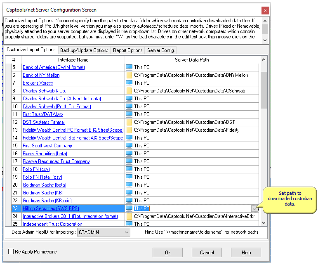
Task: Switch to the Backup/Update Options tab
Action: (84, 50)
